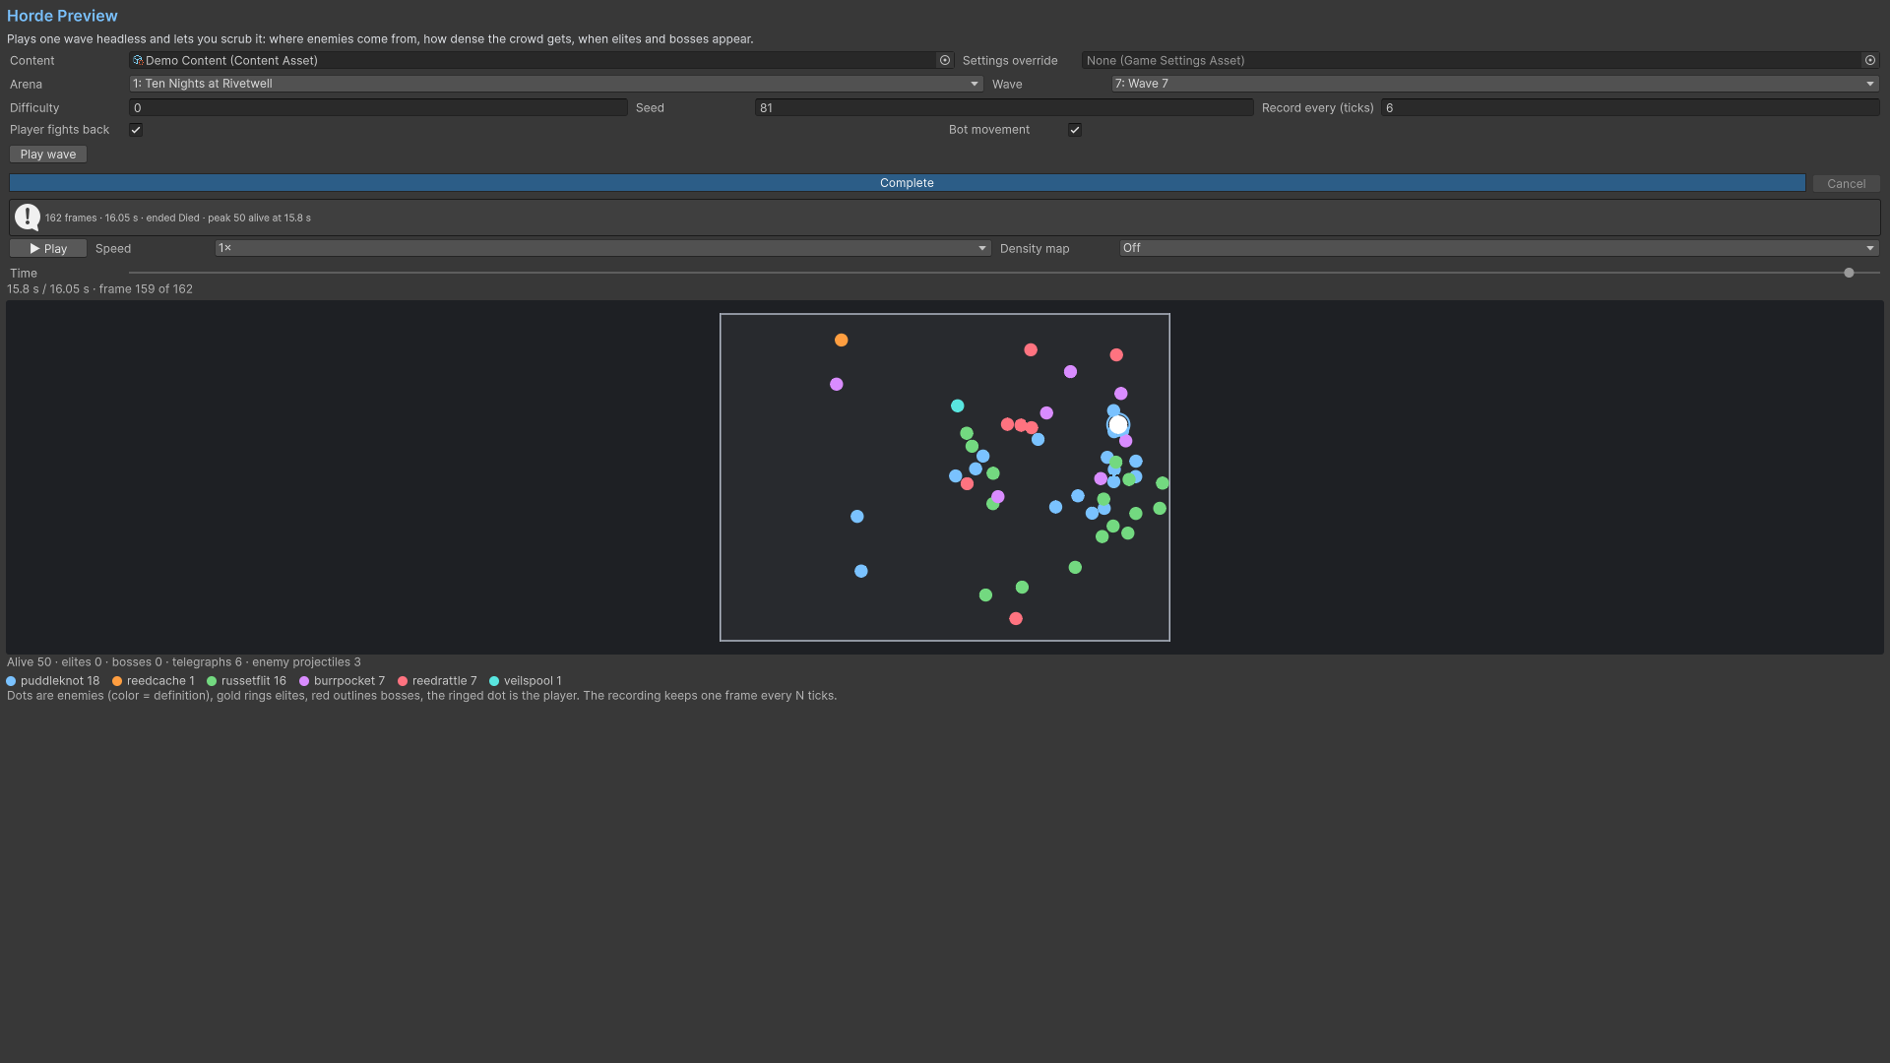Click the Difficulty input field
The image size is (1890, 1063).
[378, 107]
